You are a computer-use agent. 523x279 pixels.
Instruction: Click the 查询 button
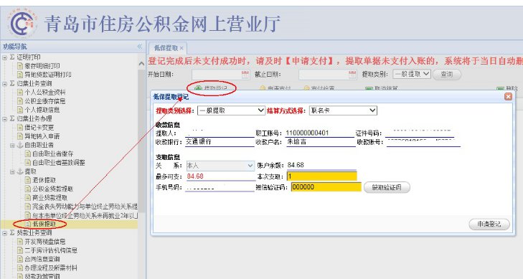(x=447, y=75)
